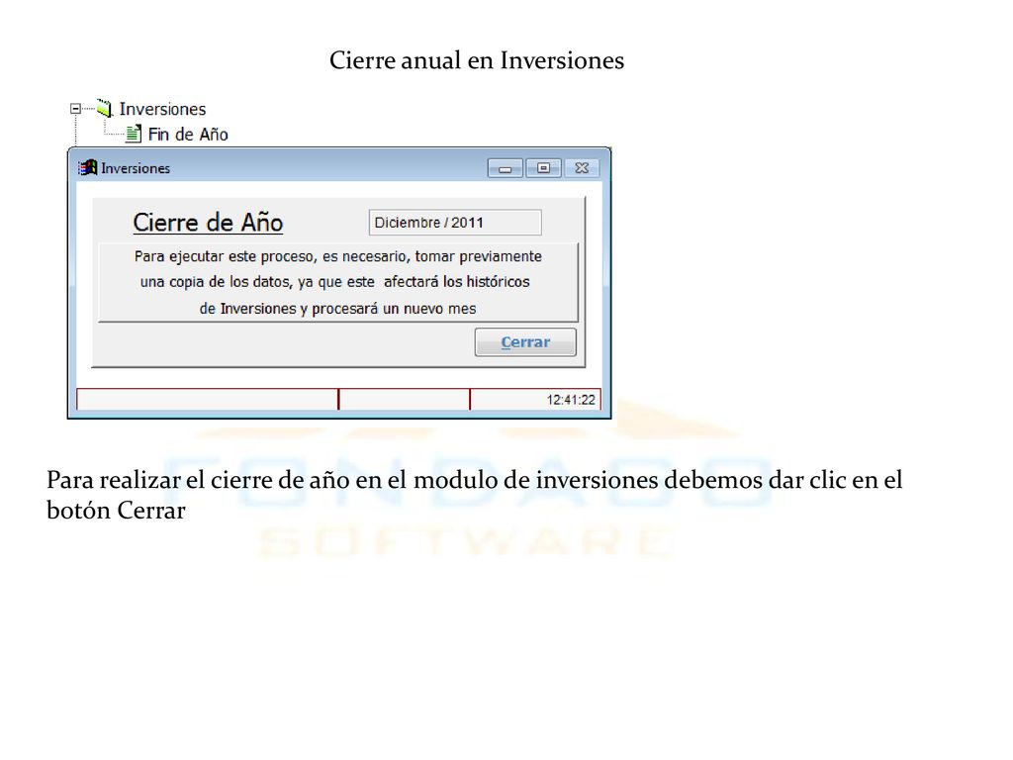The height and width of the screenshot is (760, 1013).
Task: Click the Diciembre / 2011 date field
Action: coord(455,223)
